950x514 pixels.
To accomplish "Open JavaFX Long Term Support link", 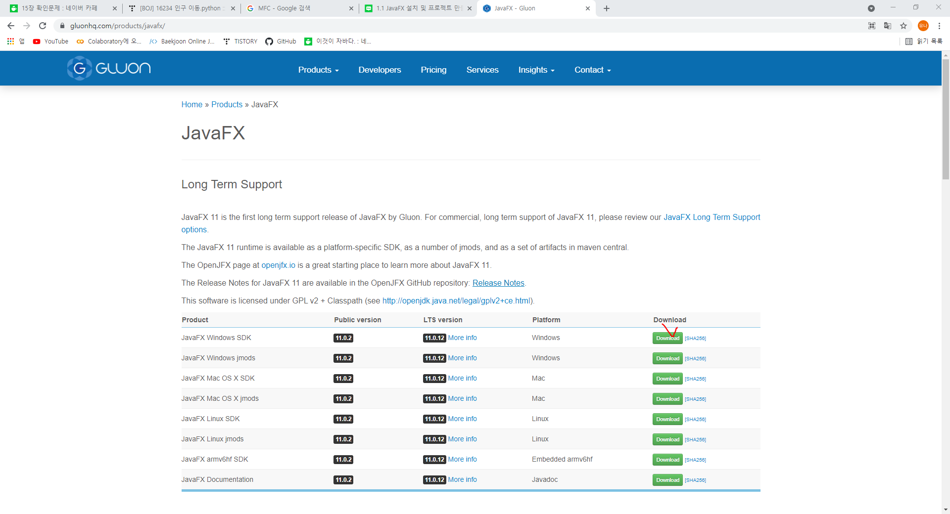I will 712,217.
